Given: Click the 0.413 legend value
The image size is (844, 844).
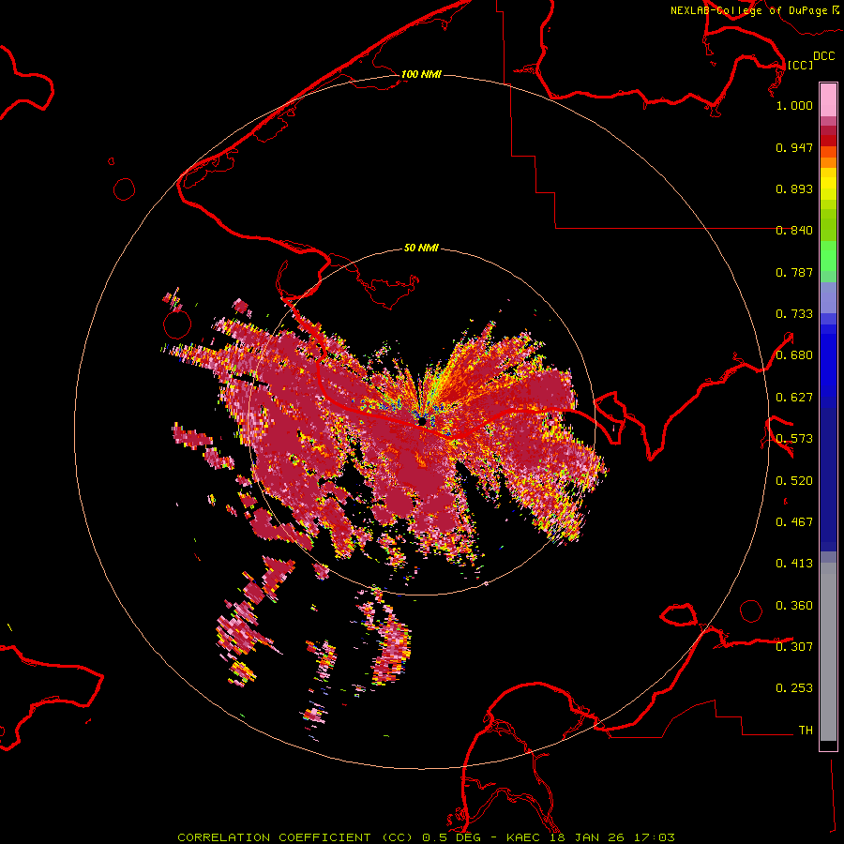Looking at the screenshot, I should point(794,564).
